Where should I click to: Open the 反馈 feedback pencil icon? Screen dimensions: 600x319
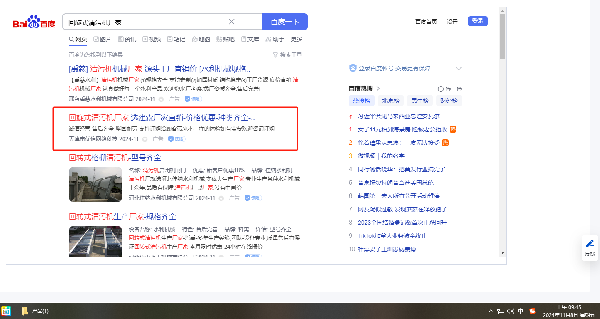[x=590, y=244]
